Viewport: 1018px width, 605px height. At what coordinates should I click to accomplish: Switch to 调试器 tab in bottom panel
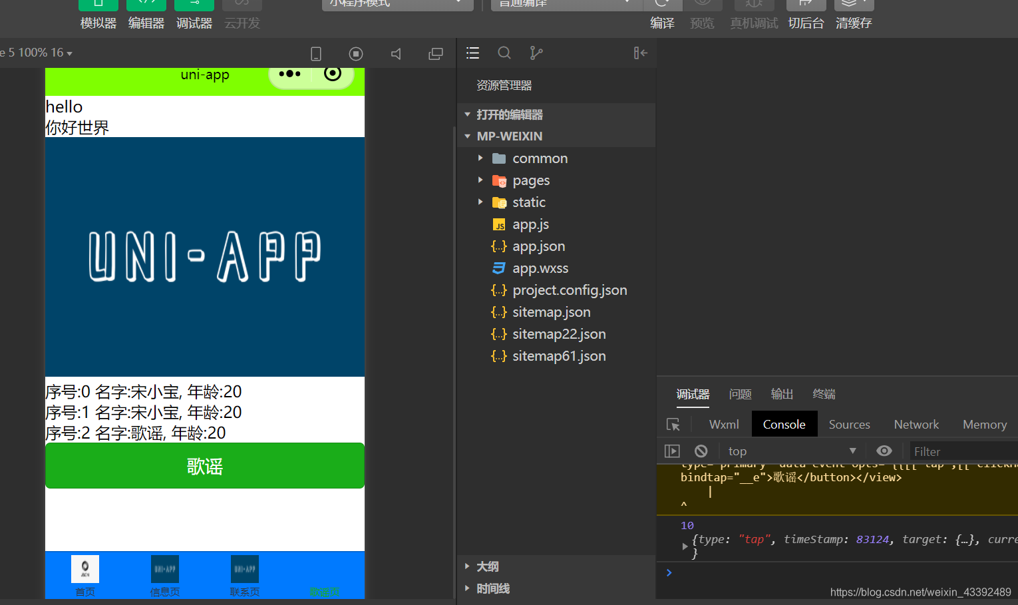point(693,394)
